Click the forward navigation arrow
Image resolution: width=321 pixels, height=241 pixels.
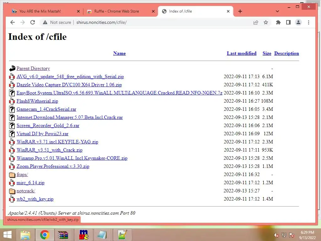tap(23, 22)
